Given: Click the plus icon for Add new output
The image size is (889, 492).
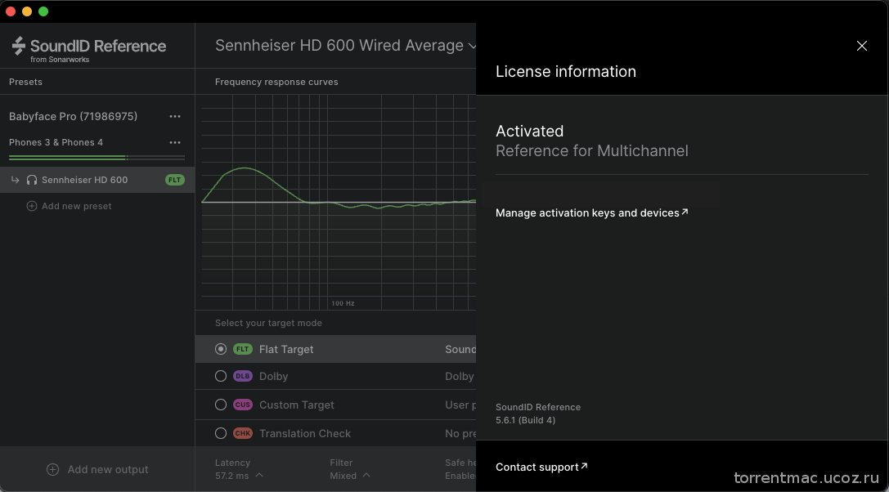Looking at the screenshot, I should (52, 469).
